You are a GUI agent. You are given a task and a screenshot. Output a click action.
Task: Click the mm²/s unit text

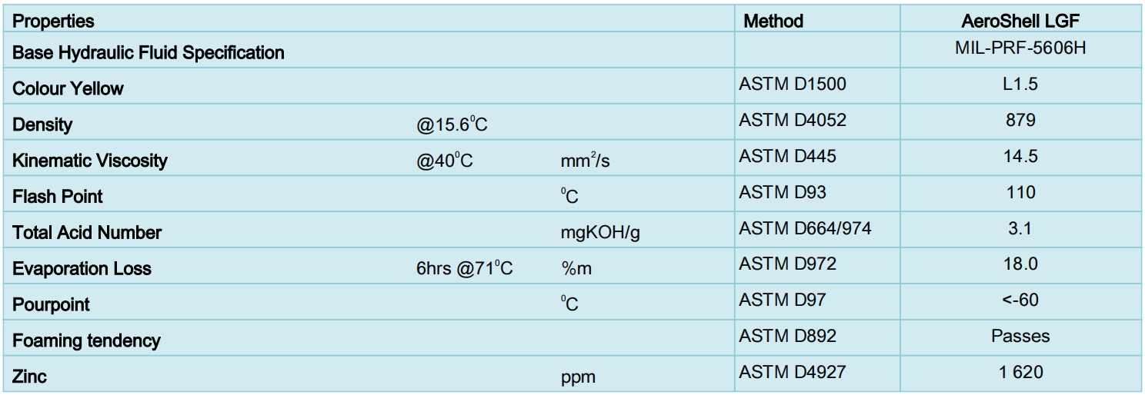(x=586, y=161)
